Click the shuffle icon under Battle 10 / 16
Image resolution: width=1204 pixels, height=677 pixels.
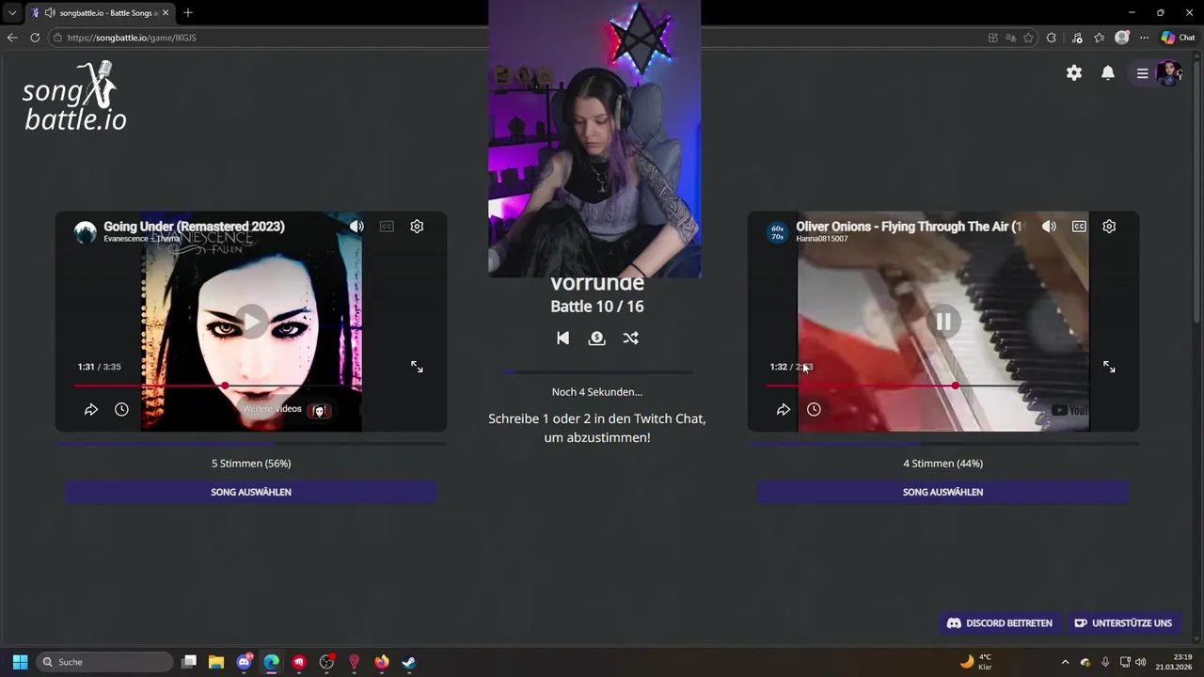630,338
